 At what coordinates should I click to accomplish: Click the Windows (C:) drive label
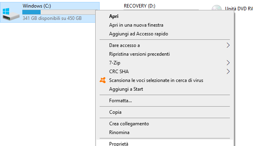tap(37, 6)
